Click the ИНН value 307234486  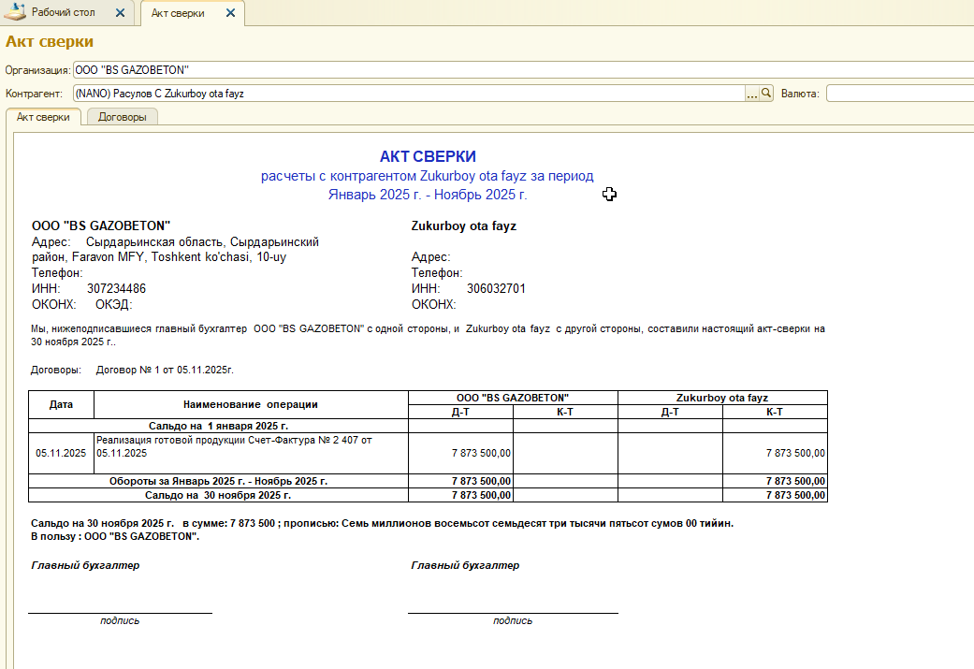coord(116,289)
